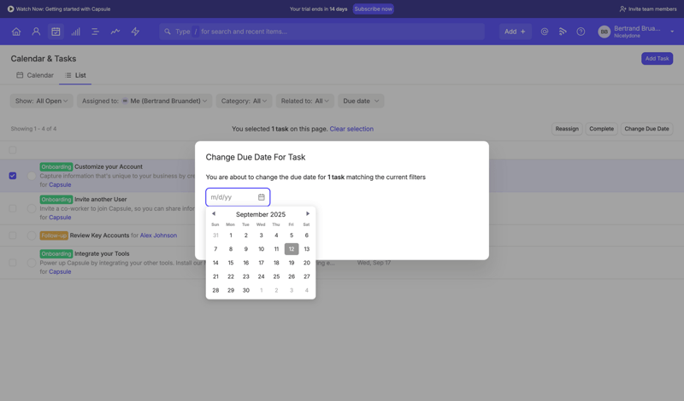Go to next month arrow
Image resolution: width=684 pixels, height=401 pixels.
(x=308, y=214)
